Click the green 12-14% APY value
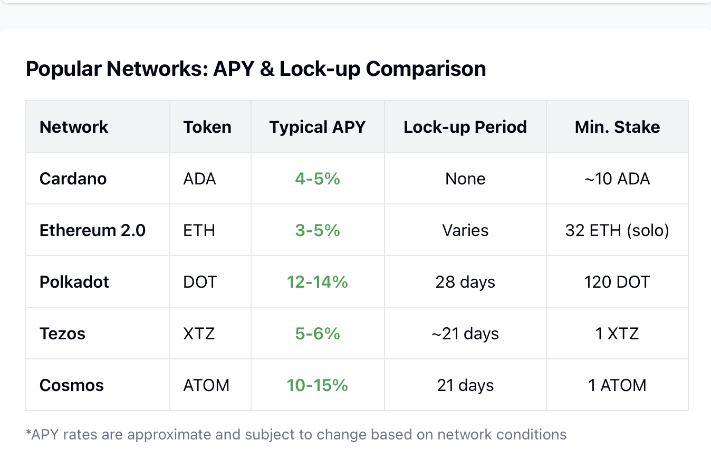711x460 pixels. coord(318,282)
